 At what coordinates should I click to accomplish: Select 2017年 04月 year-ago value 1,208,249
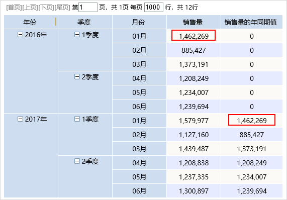(x=252, y=163)
